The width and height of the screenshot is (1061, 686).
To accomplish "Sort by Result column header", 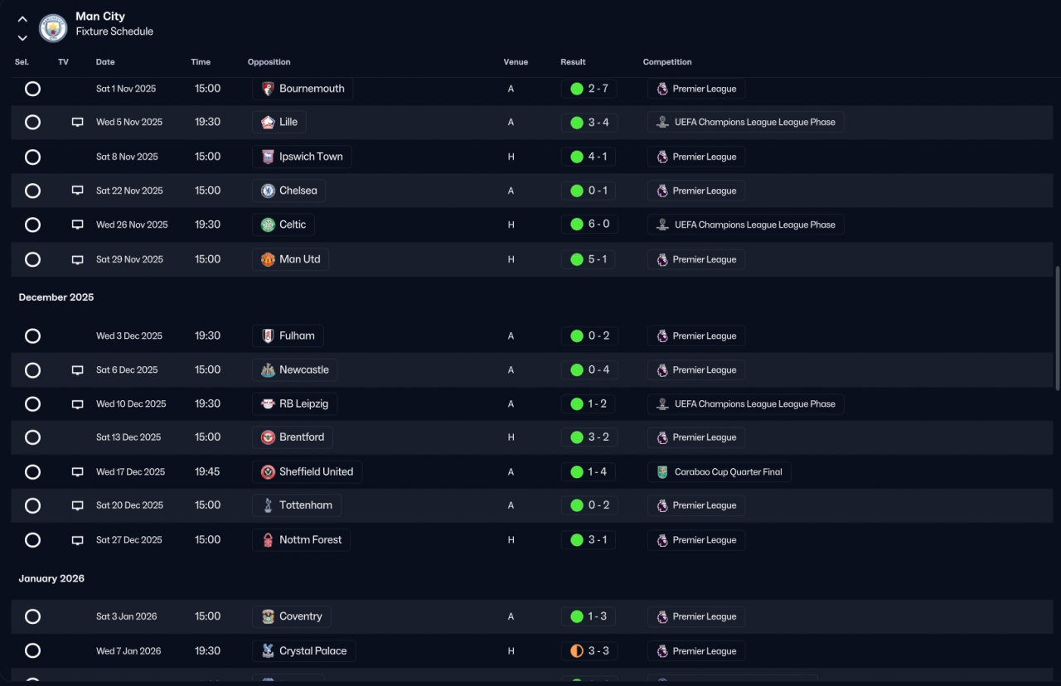I will click(573, 62).
